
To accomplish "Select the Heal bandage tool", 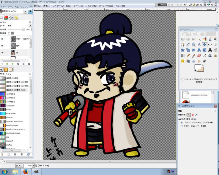I will coord(183,61).
